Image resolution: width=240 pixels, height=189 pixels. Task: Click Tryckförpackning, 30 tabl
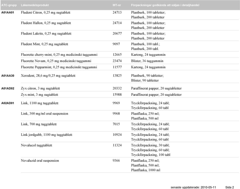[150, 145]
